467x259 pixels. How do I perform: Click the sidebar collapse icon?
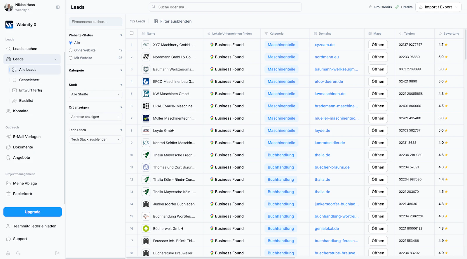click(x=58, y=7)
